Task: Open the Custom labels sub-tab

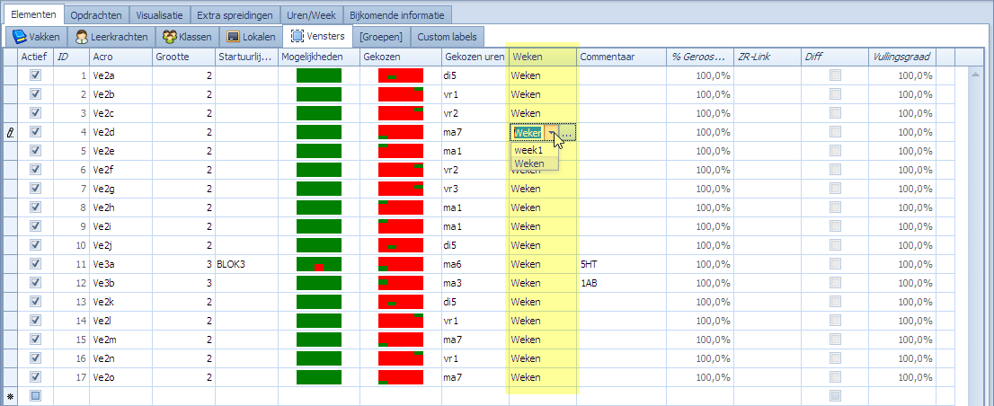Action: (x=447, y=37)
